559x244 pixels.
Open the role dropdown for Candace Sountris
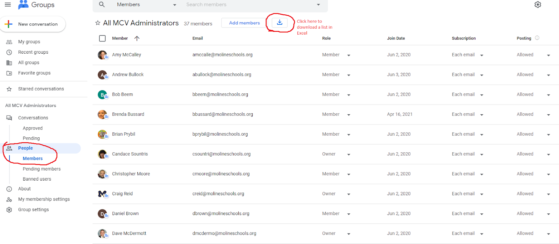coord(349,154)
